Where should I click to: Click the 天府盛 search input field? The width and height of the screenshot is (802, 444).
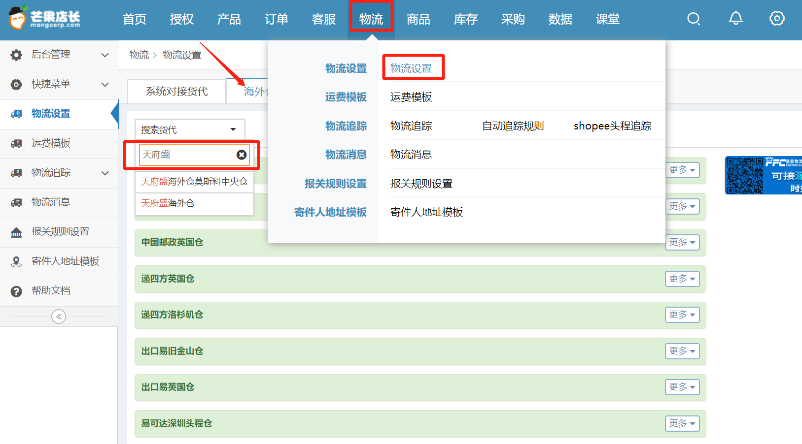tap(187, 155)
